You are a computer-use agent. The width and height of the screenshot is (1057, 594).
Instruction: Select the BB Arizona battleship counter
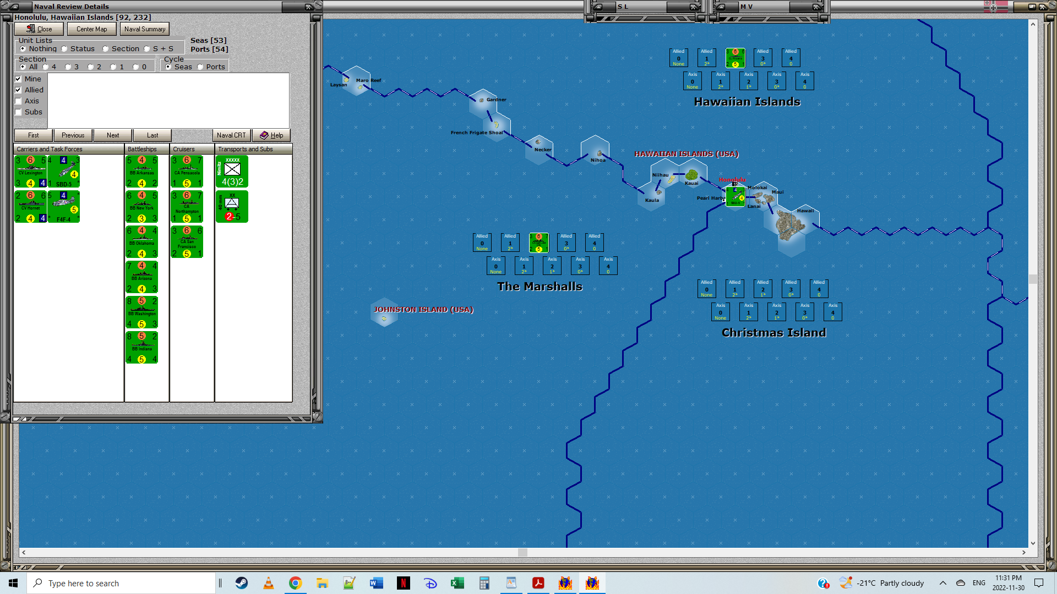tap(142, 277)
